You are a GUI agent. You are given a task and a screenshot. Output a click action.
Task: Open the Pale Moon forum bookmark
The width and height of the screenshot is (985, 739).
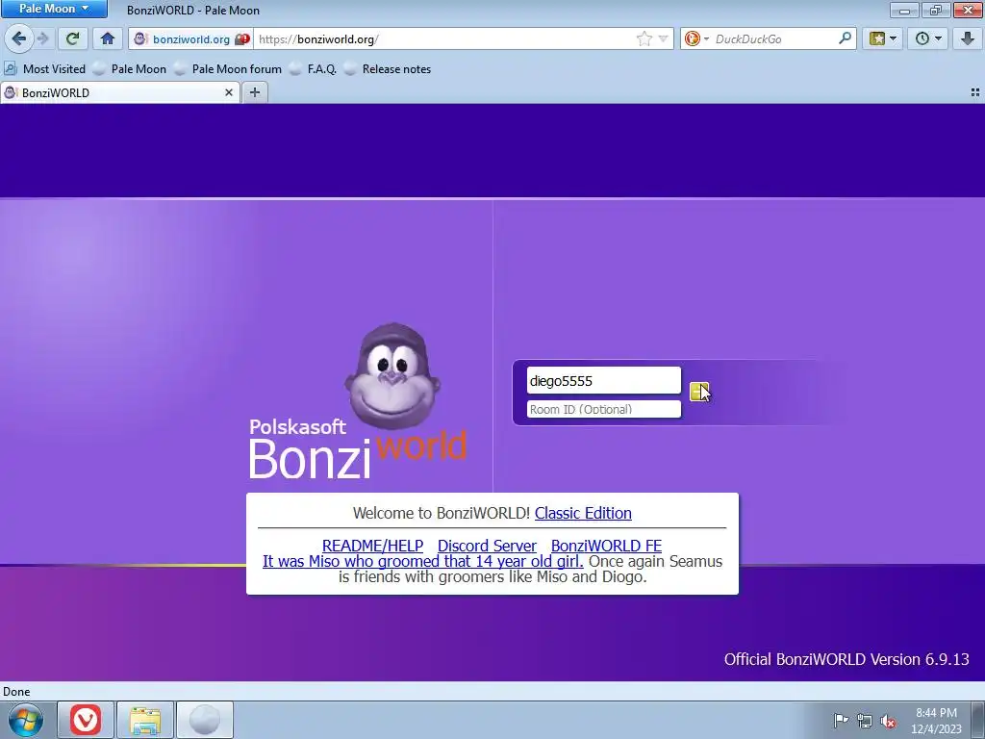pyautogui.click(x=227, y=69)
